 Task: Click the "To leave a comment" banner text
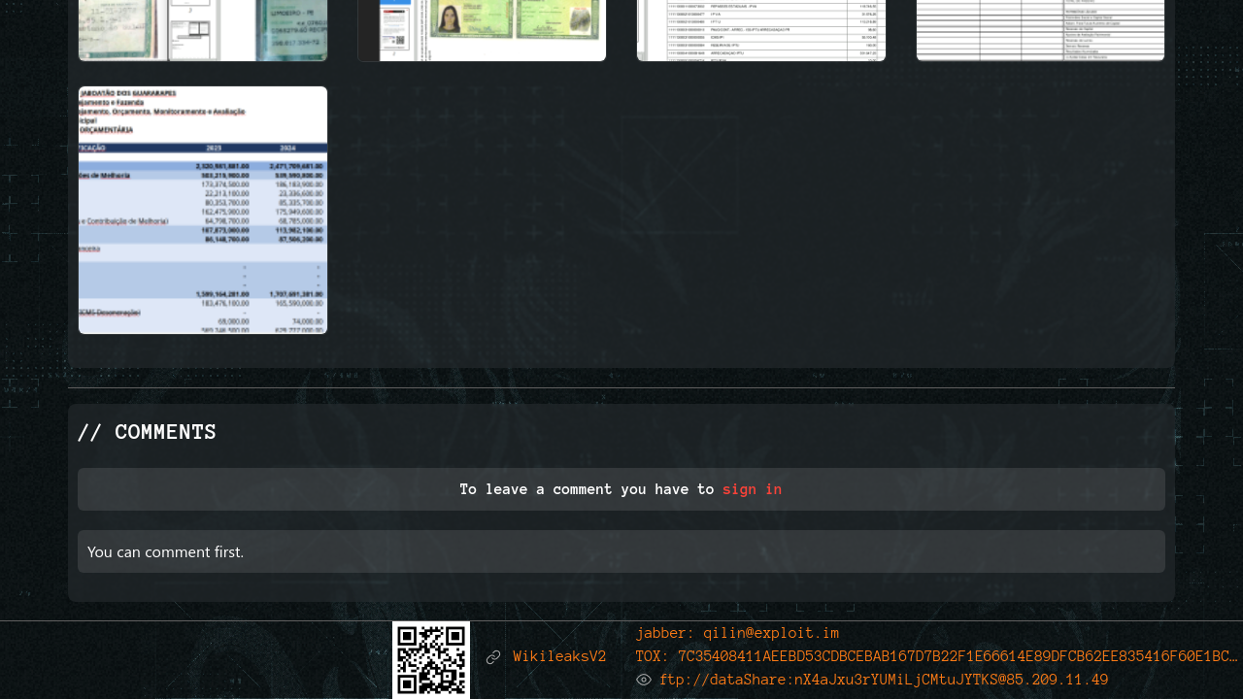click(587, 489)
